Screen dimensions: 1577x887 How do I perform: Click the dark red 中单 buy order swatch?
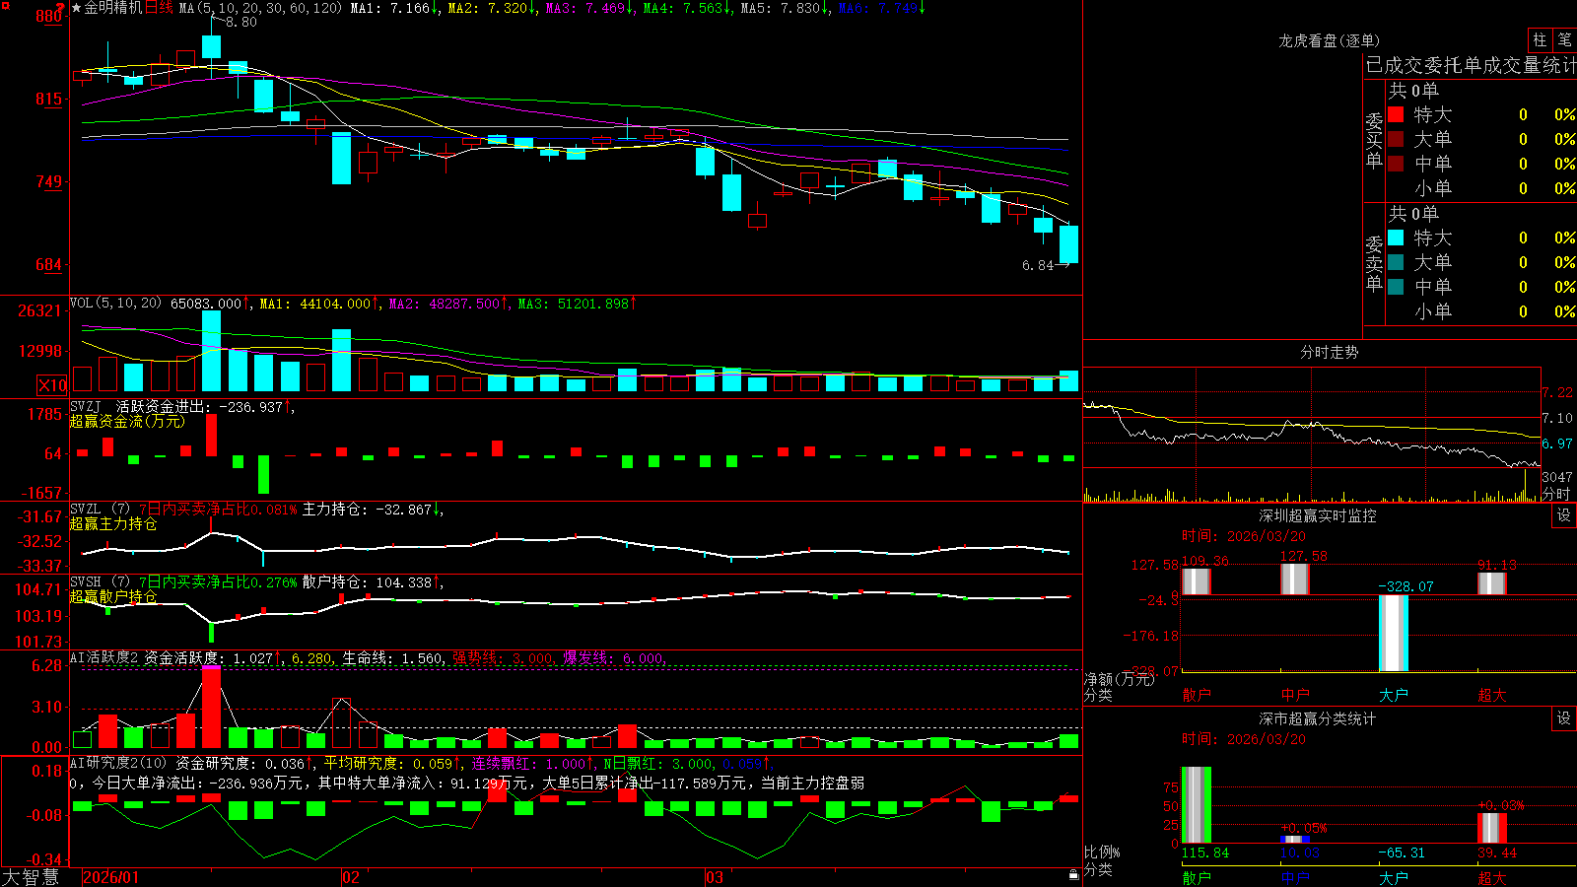tap(1396, 164)
